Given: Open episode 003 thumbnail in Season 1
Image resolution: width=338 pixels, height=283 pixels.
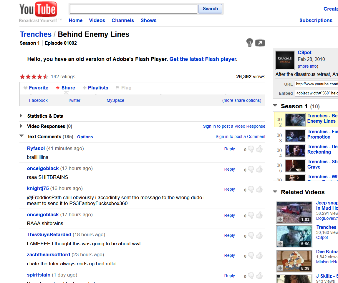Looking at the screenshot, I should (x=295, y=136).
